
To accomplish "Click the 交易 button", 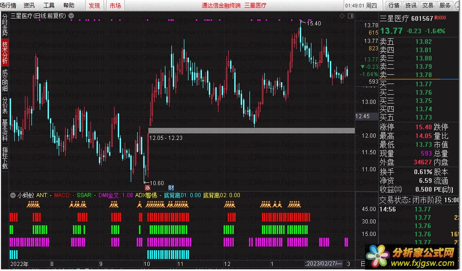I will (x=428, y=5).
